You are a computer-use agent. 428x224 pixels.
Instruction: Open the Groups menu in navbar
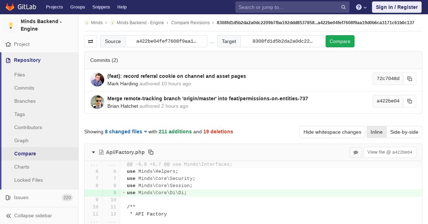tap(77, 7)
